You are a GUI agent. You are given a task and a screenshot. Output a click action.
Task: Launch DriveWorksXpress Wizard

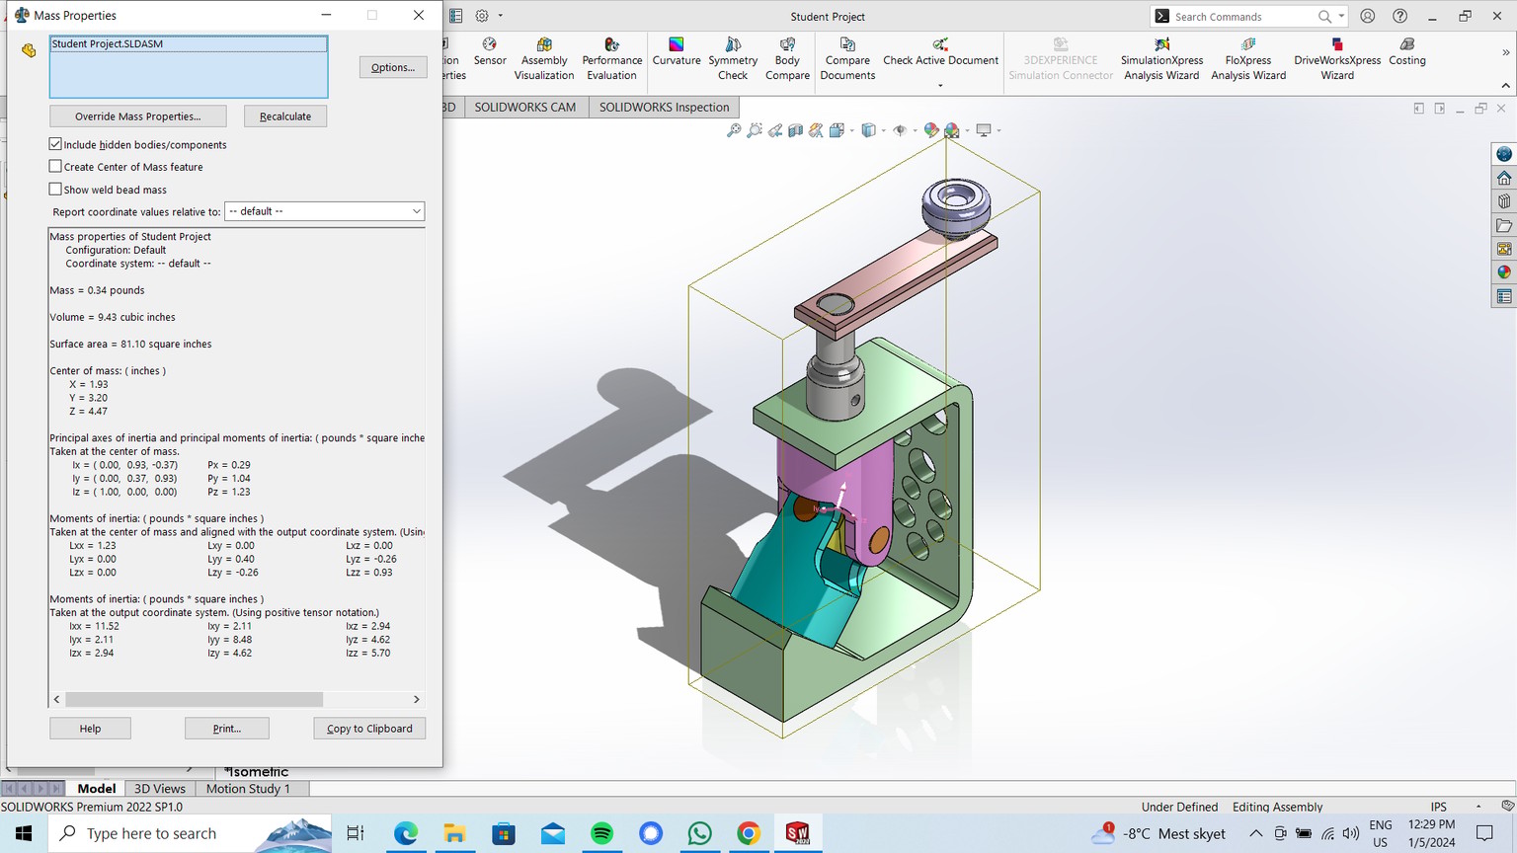[x=1337, y=59]
